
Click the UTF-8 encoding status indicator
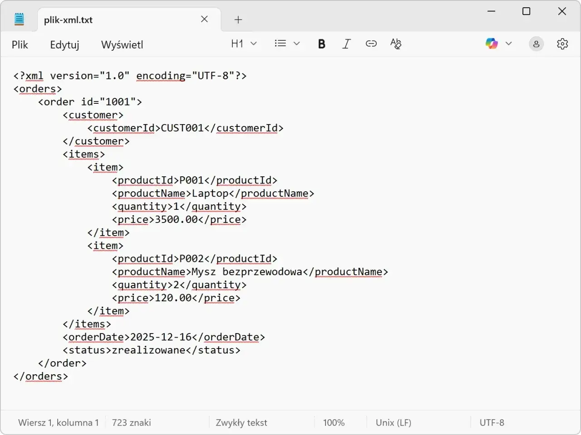click(492, 422)
